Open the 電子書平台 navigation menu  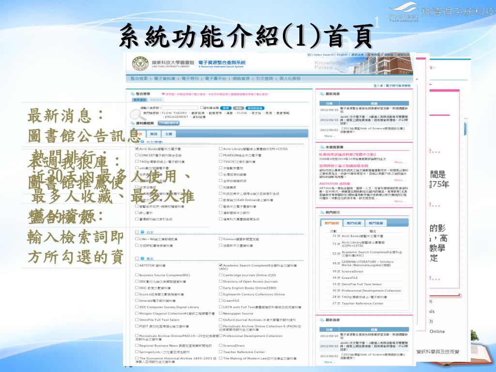pyautogui.click(x=216, y=78)
